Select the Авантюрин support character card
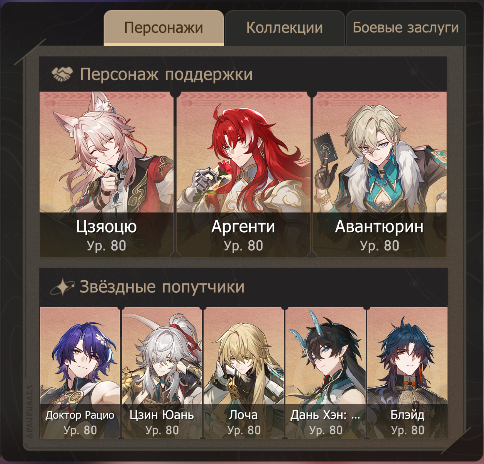This screenshot has height=464, width=484. (380, 175)
